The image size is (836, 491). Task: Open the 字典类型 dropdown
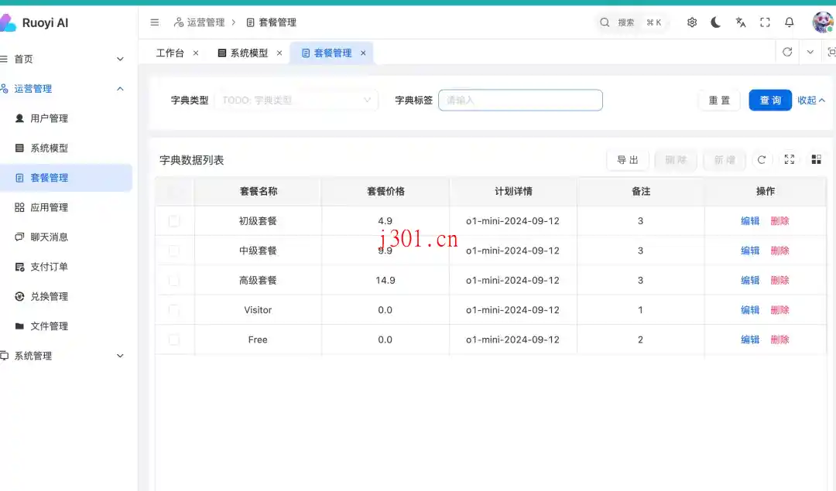click(x=296, y=100)
